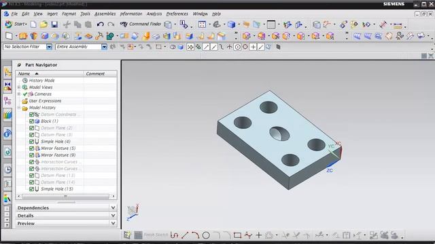Viewport: 435px width, 244px height.
Task: Uncheck the Block (1) feature checkbox
Action: point(31,121)
